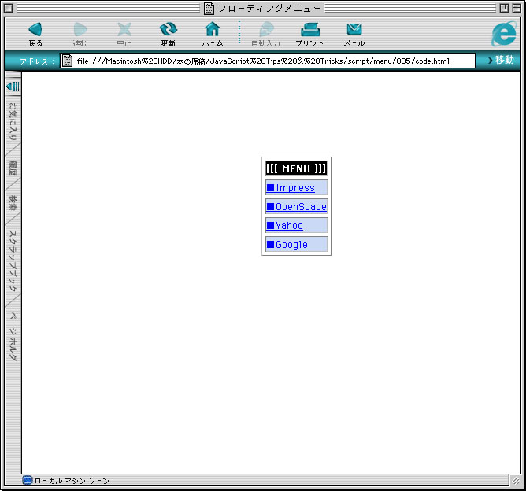Viewport: 526px width, 491px height.
Task: Open Mail (メール) toolbar icon
Action: click(354, 30)
